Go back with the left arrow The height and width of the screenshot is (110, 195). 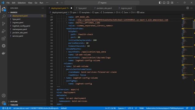[58, 3]
